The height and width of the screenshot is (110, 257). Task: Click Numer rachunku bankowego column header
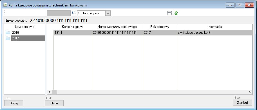(x=117, y=27)
